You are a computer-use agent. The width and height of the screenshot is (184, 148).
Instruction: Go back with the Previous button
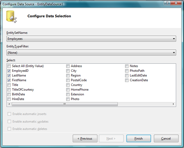pos(85,138)
